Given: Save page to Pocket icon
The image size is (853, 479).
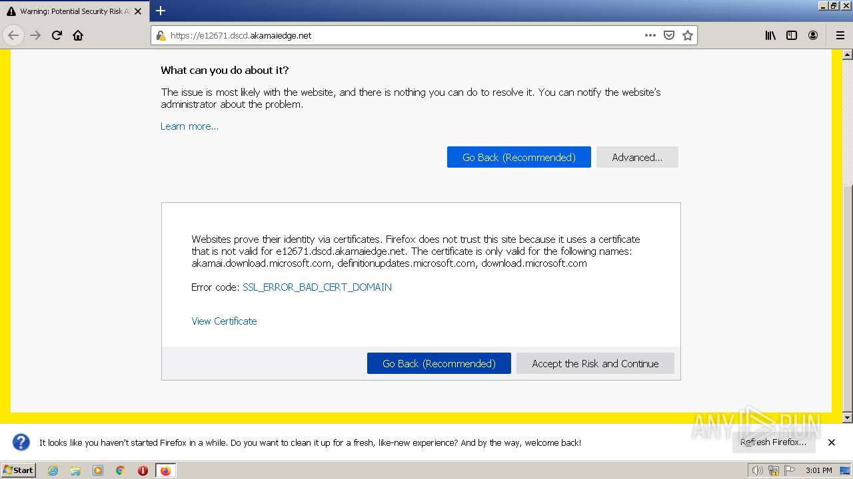Looking at the screenshot, I should (669, 35).
